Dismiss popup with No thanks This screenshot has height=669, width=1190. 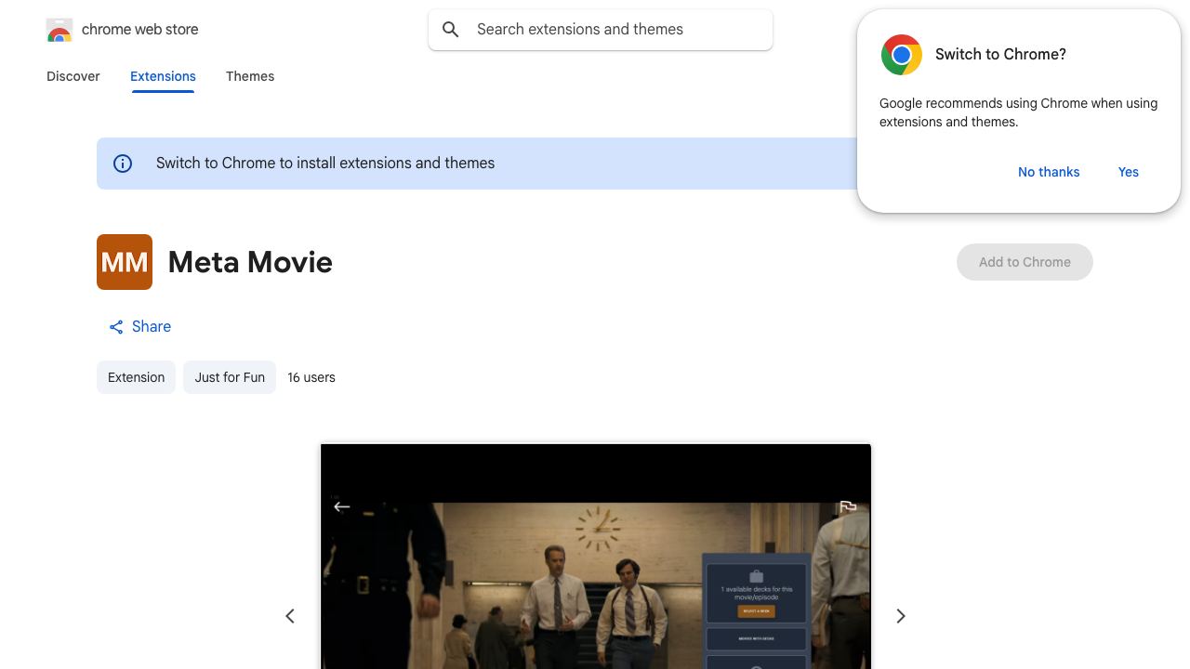(x=1049, y=172)
